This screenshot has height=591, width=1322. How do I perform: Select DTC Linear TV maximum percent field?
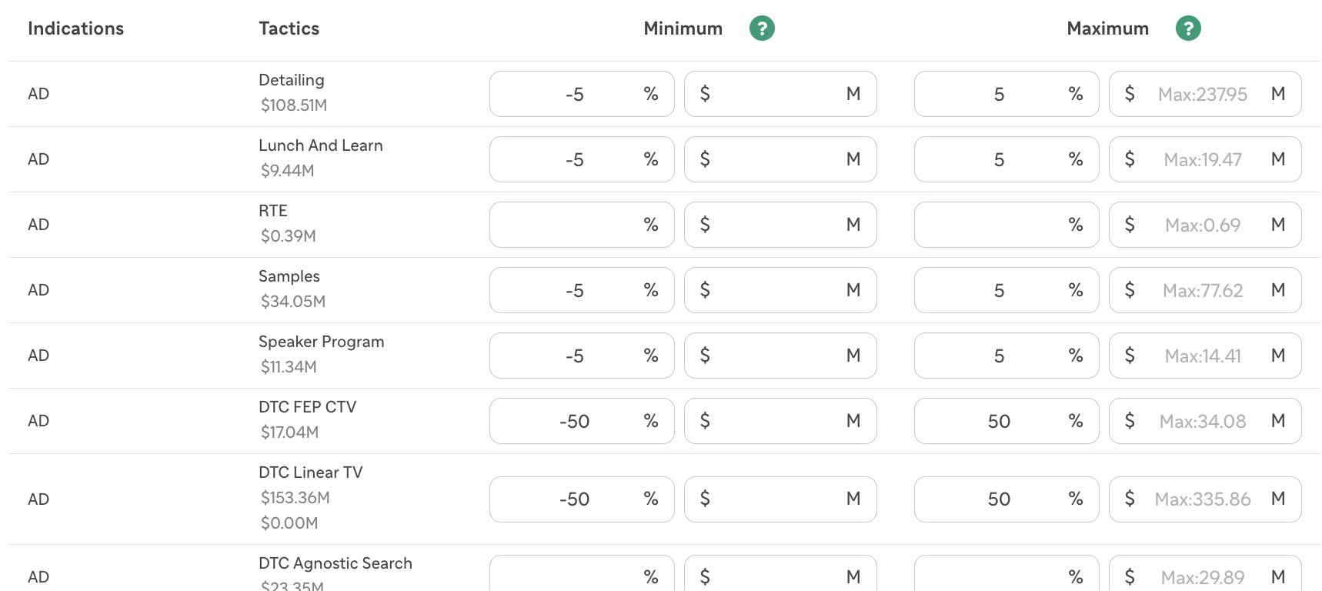pyautogui.click(x=1007, y=499)
